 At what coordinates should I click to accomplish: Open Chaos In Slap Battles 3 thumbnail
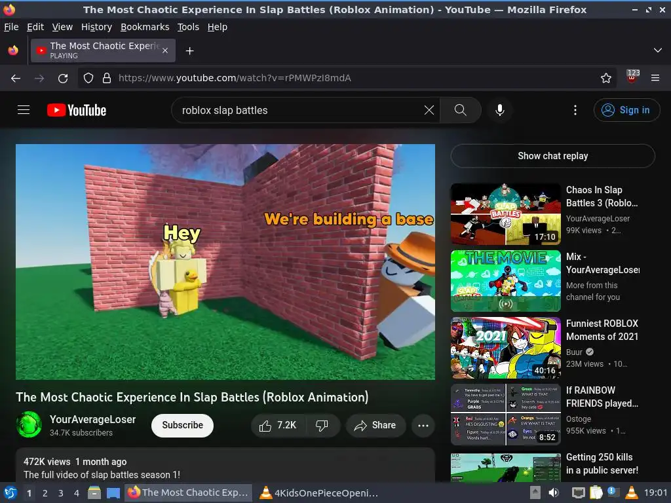pyautogui.click(x=505, y=214)
